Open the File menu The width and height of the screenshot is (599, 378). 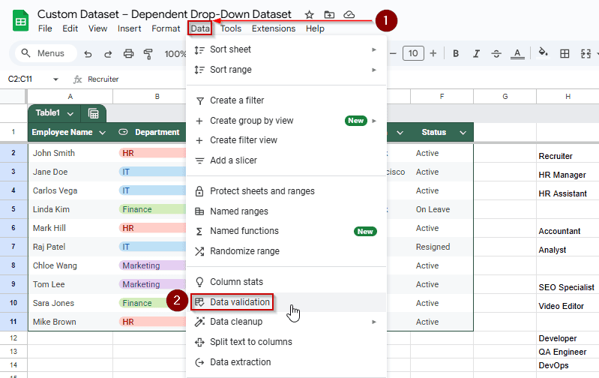(x=45, y=28)
